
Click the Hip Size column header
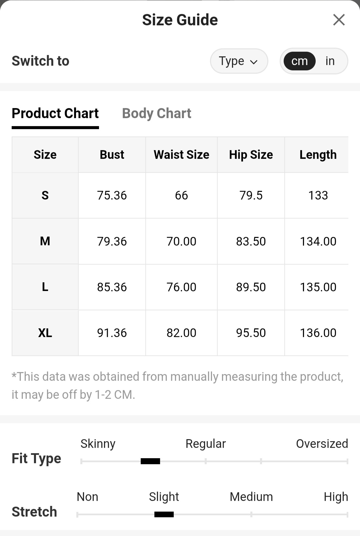click(x=251, y=155)
